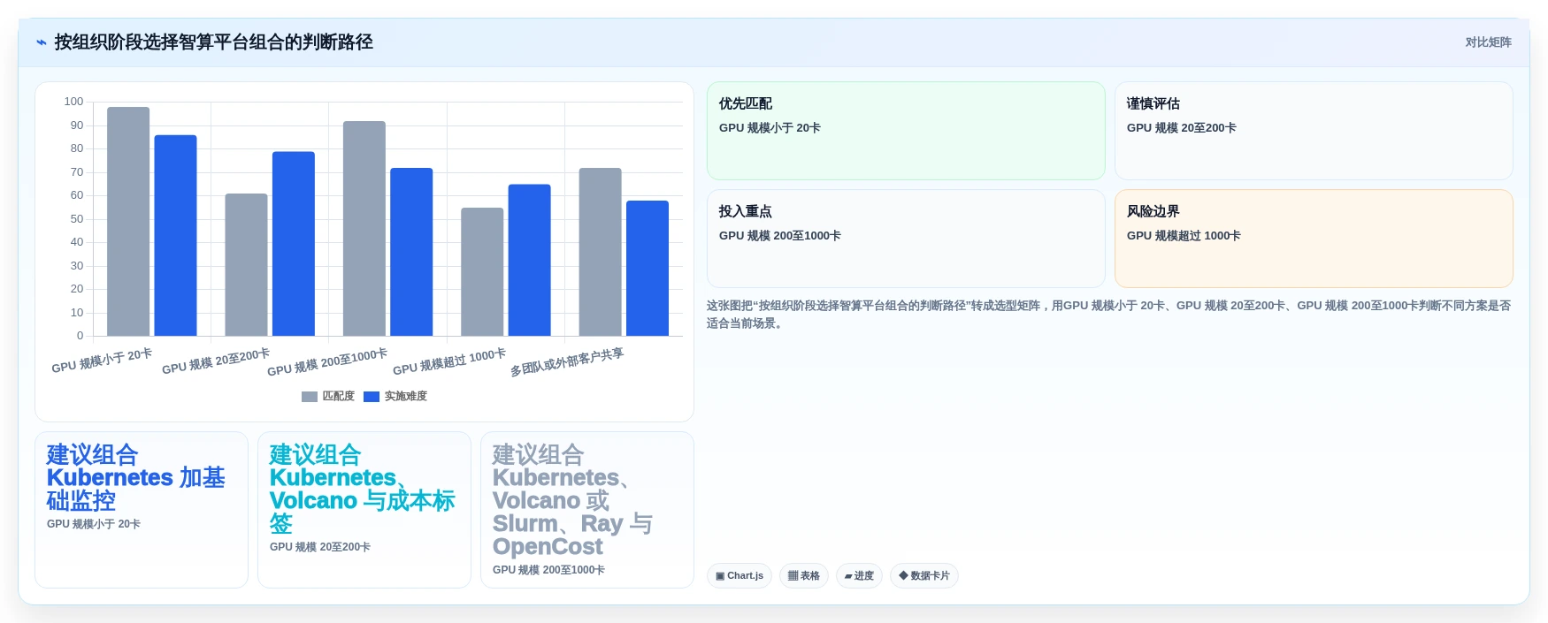The height and width of the screenshot is (623, 1548).
Task: Open the 风险边界 card
Action: click(x=1314, y=239)
